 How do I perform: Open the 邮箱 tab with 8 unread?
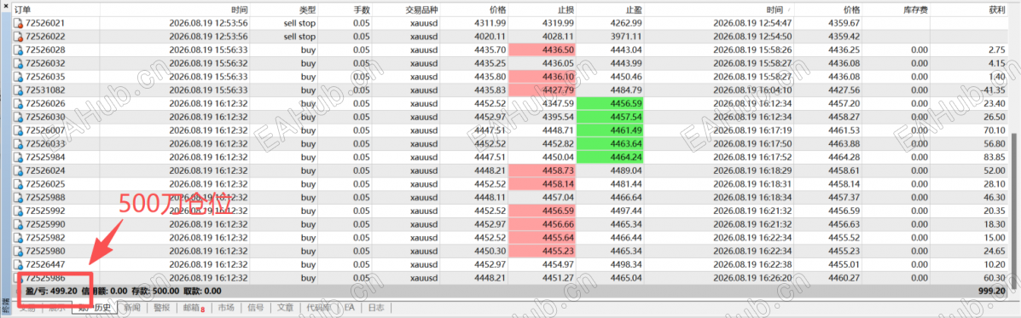[x=193, y=308]
